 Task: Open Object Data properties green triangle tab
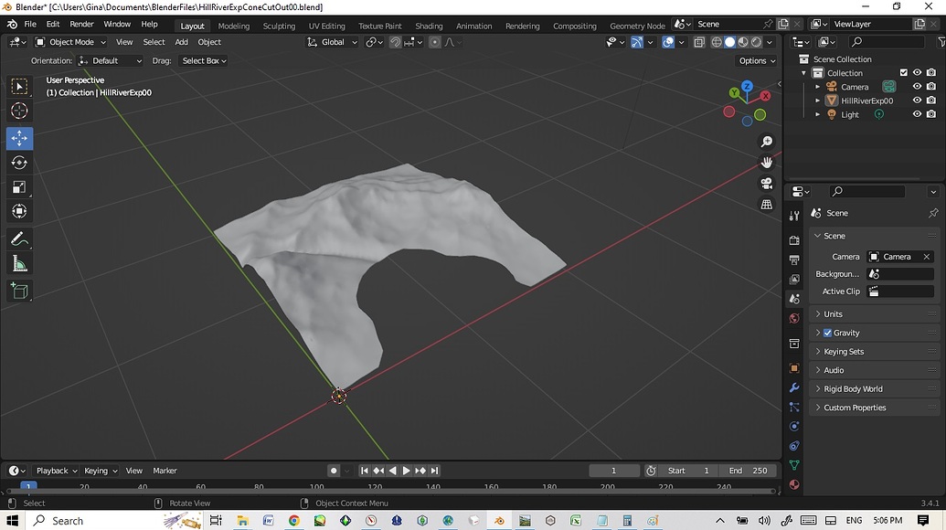pos(794,465)
